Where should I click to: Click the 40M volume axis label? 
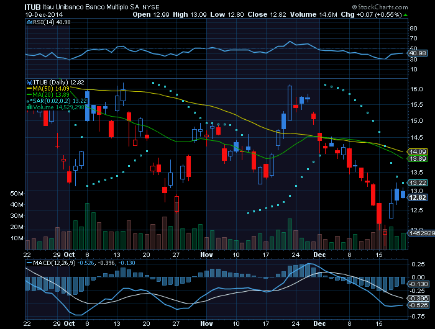point(17,205)
